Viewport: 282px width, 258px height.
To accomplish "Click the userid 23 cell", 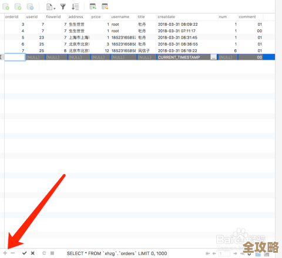I will click(42, 38).
